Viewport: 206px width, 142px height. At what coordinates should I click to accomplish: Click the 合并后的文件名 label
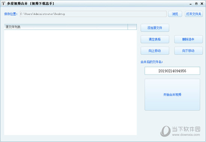pyautogui.click(x=152, y=62)
